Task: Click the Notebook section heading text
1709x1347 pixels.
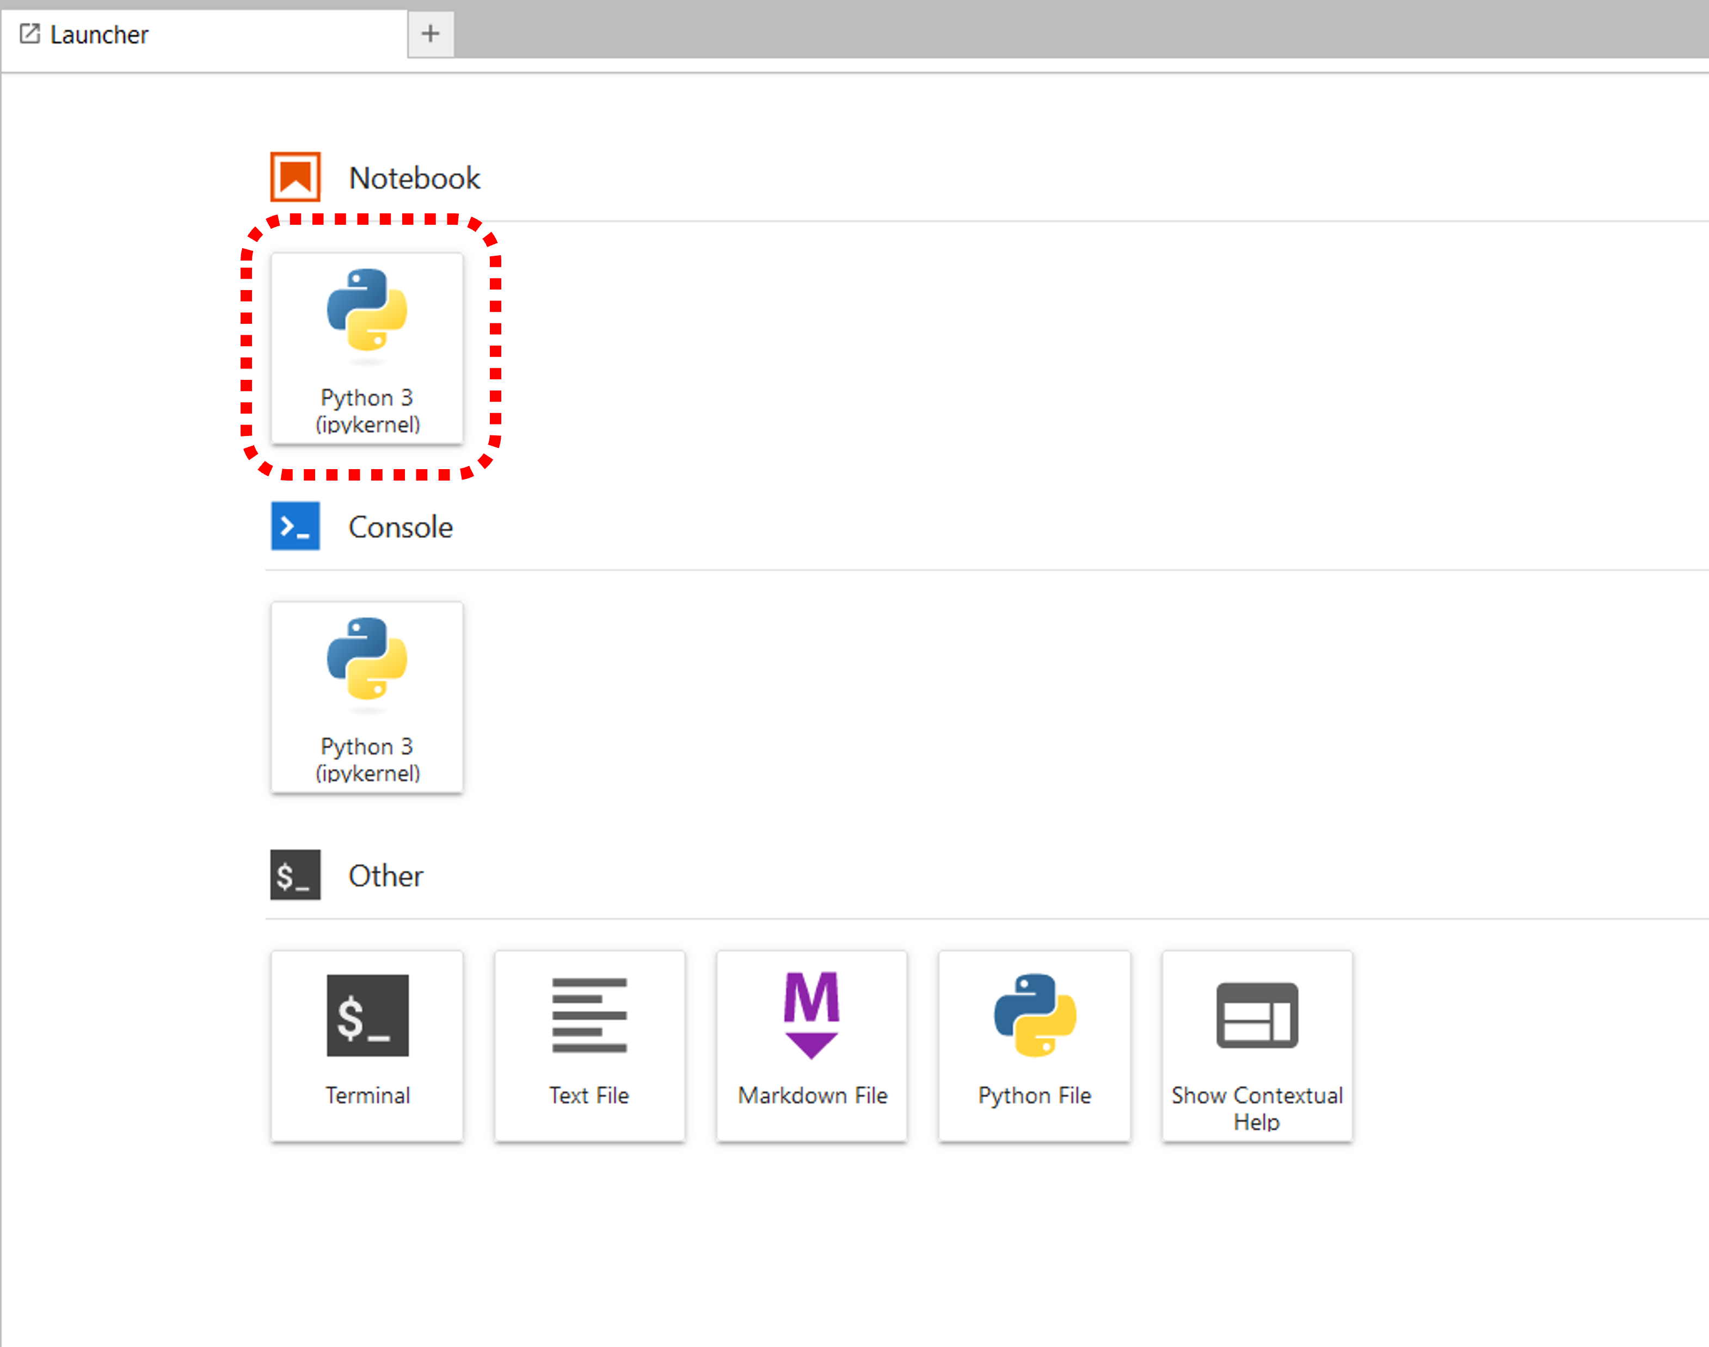Action: 414,178
